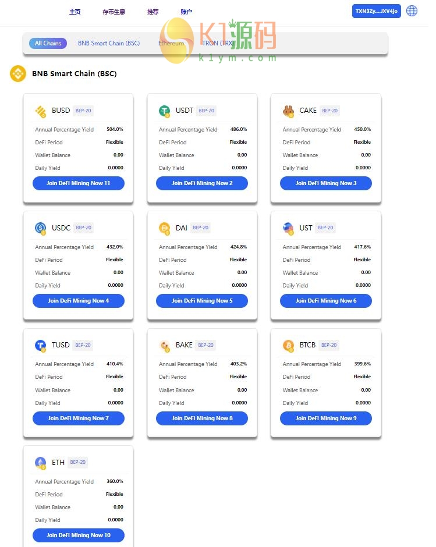Click the DAI coin icon
The image size is (436, 547).
[x=164, y=228]
